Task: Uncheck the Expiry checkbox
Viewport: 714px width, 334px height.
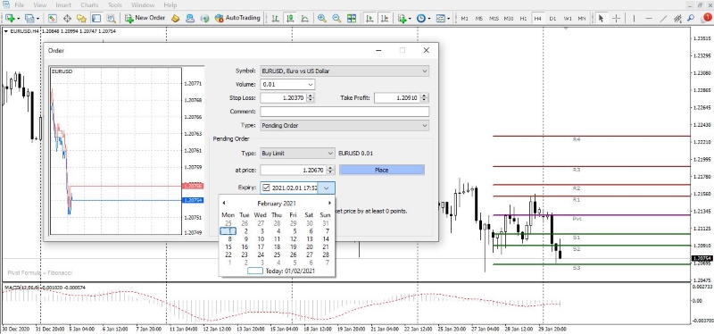Action: [x=266, y=188]
